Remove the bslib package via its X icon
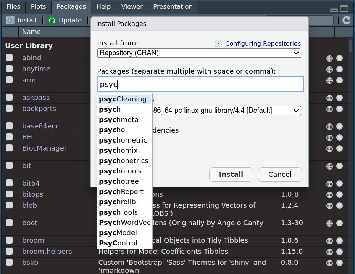The width and height of the screenshot is (355, 274). click(x=339, y=263)
